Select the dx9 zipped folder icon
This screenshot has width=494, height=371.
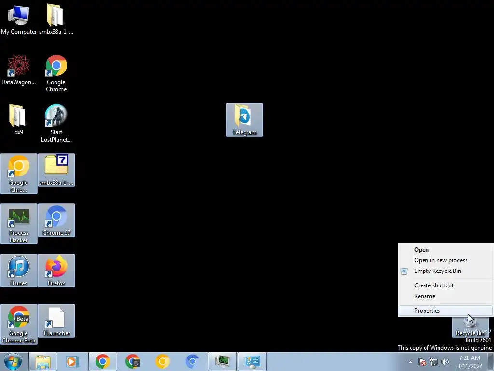(x=19, y=120)
